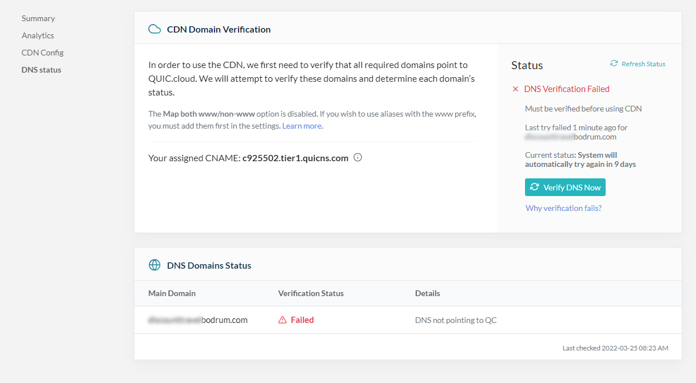The height and width of the screenshot is (383, 696).
Task: Click the red X icon beside DNS Verification Failed
Action: pos(515,89)
